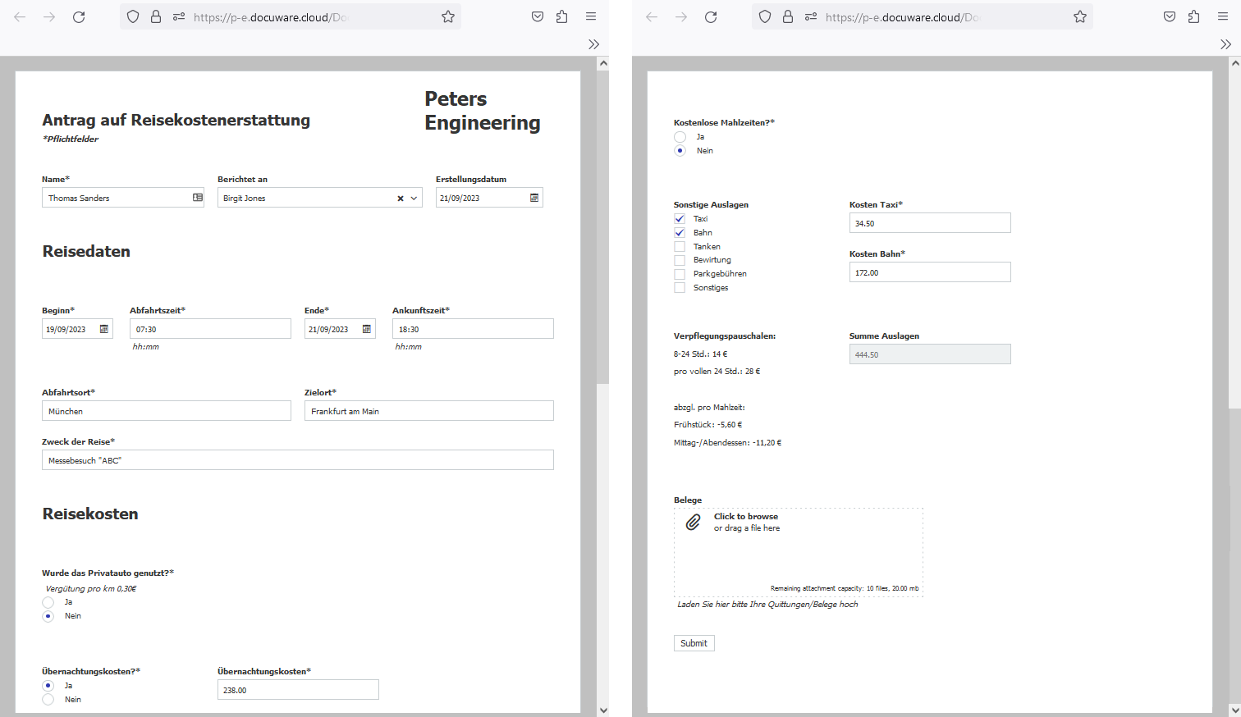Image resolution: width=1241 pixels, height=717 pixels.
Task: Open the Erstellungsdatum calendar picker
Action: click(533, 197)
